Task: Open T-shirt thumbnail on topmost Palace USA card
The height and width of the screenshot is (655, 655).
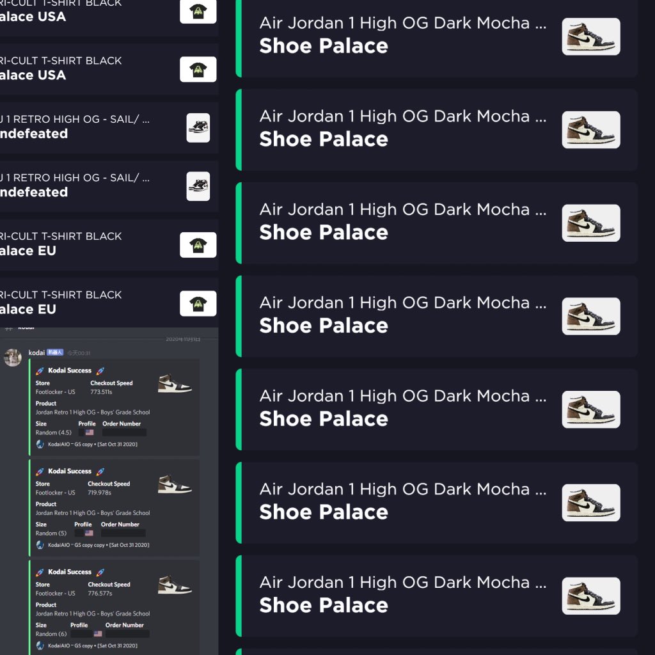Action: point(198,12)
